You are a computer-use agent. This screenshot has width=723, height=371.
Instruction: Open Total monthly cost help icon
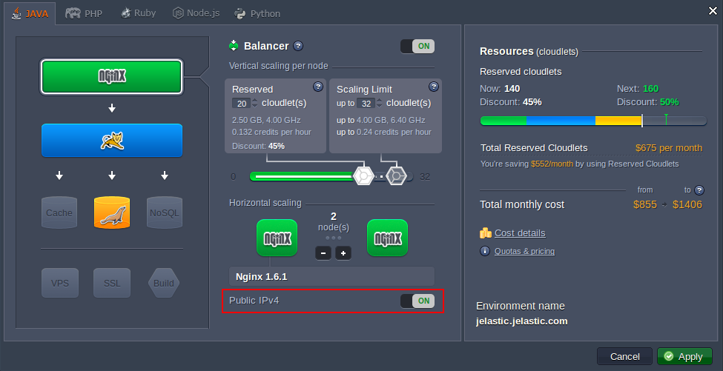(699, 190)
